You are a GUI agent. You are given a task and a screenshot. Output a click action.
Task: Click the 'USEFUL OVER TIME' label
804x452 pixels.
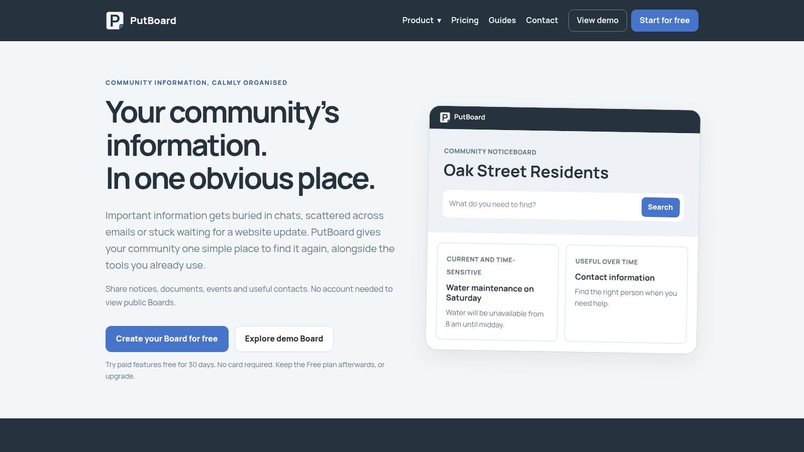click(x=607, y=262)
